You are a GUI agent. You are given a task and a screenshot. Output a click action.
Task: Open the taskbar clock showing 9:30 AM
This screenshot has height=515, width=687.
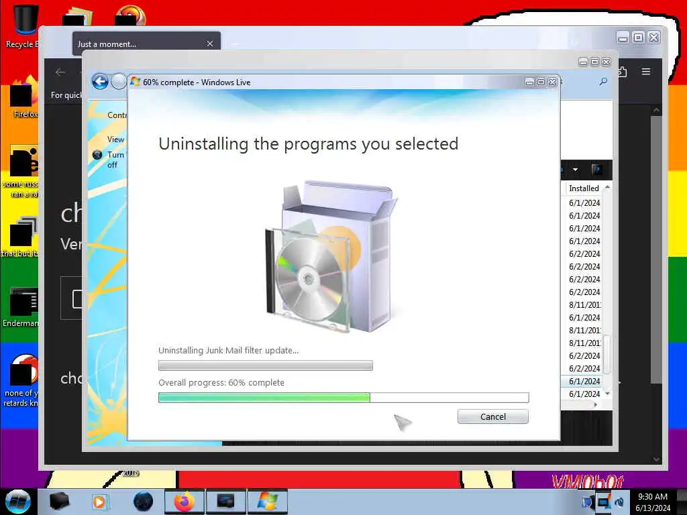(653, 502)
